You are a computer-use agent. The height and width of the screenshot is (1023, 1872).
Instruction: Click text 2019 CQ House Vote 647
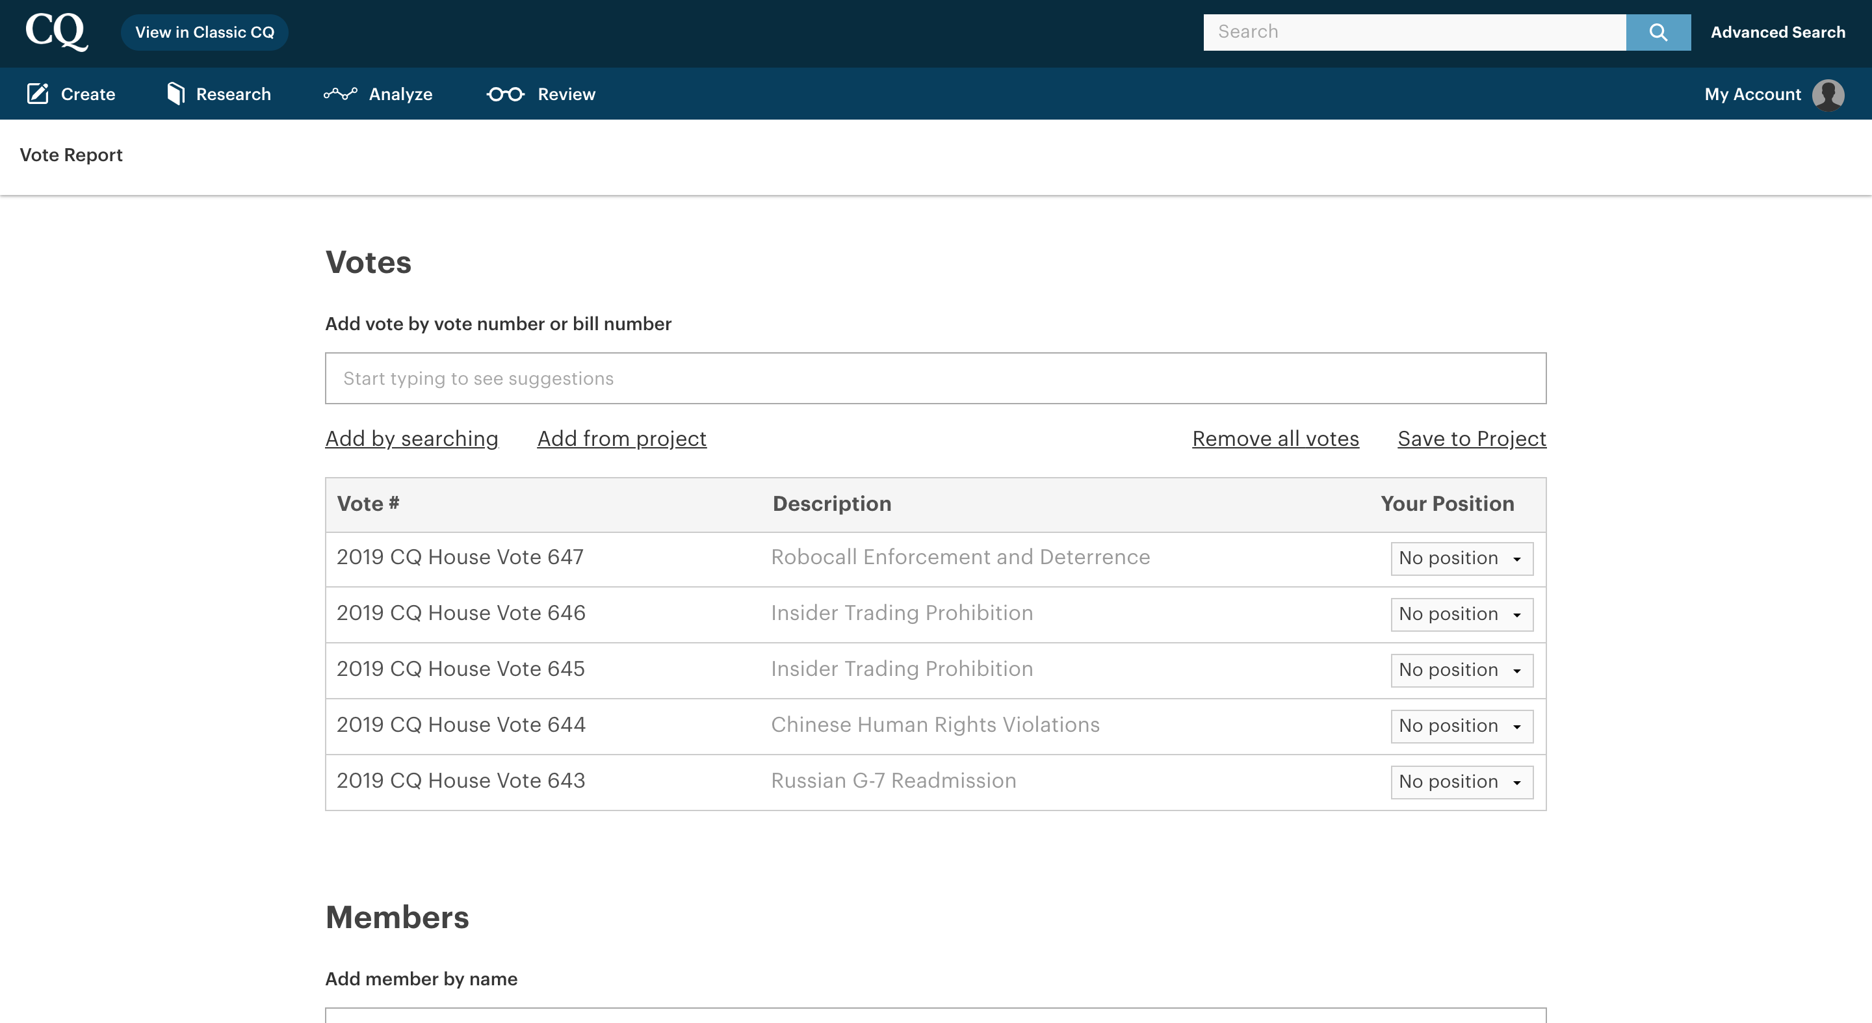coord(460,556)
